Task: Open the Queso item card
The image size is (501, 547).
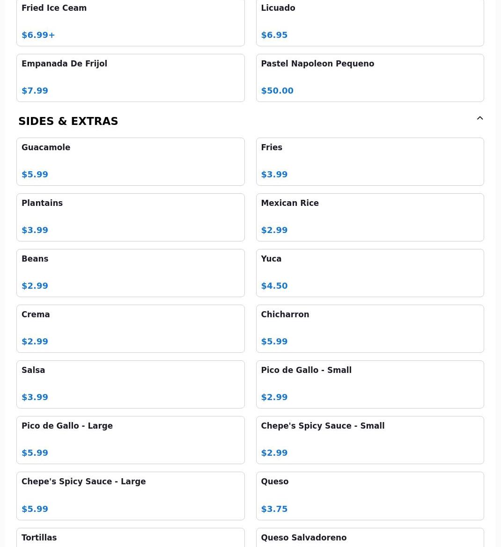Action: click(x=370, y=496)
